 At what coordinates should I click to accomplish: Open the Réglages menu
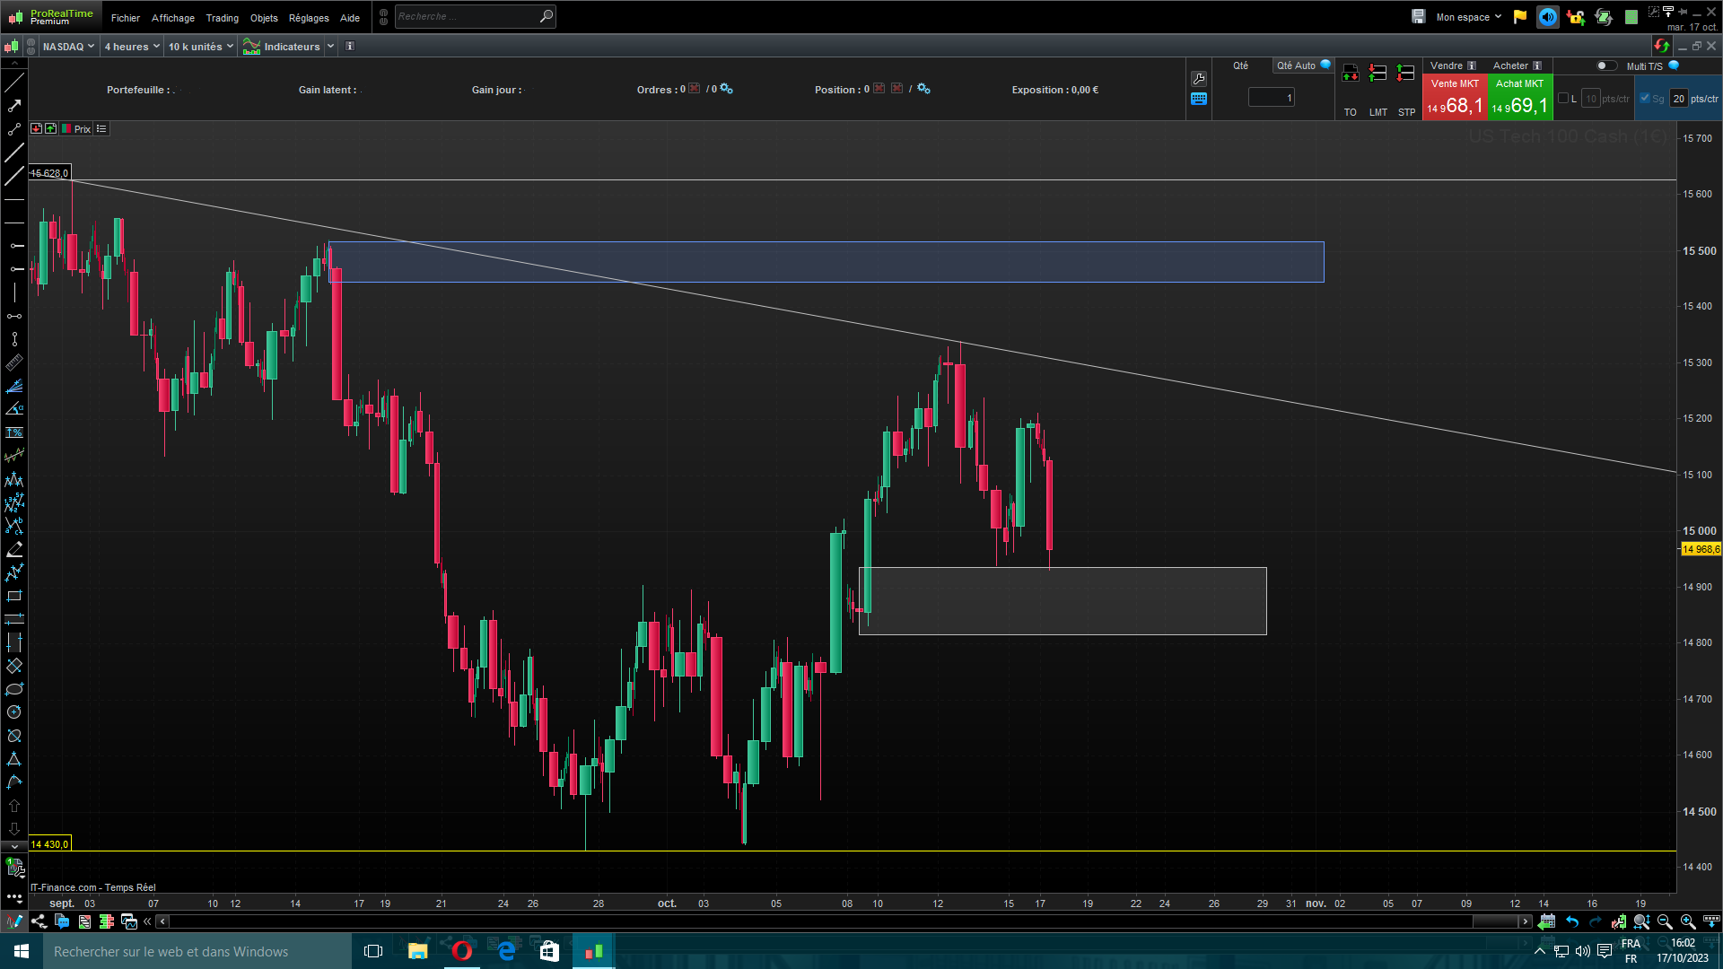click(309, 18)
